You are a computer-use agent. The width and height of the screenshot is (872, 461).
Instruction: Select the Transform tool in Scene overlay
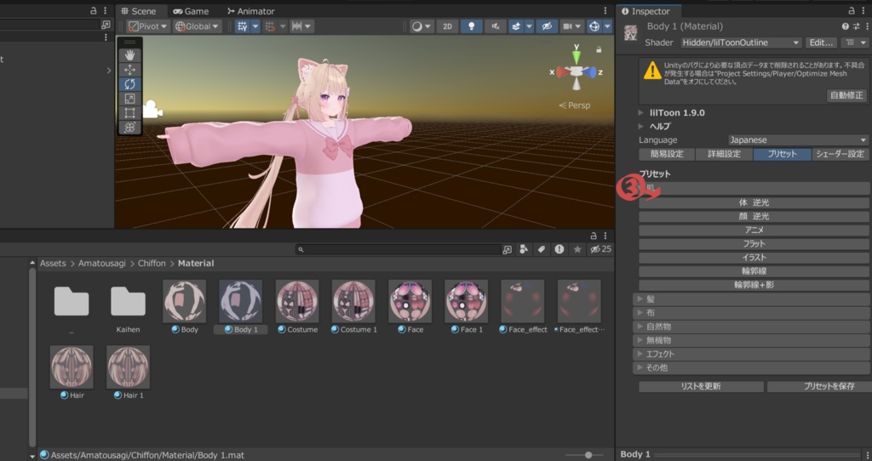[129, 128]
